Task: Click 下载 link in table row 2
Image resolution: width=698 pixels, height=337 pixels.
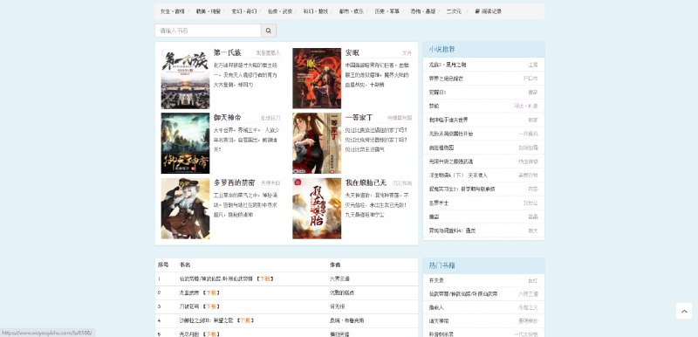Action: pos(211,292)
